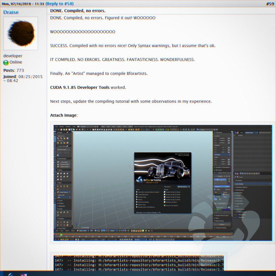This screenshot has width=276, height=276.
Task: Toggle the Motion Blur checkbox in render properties
Action: point(237,215)
